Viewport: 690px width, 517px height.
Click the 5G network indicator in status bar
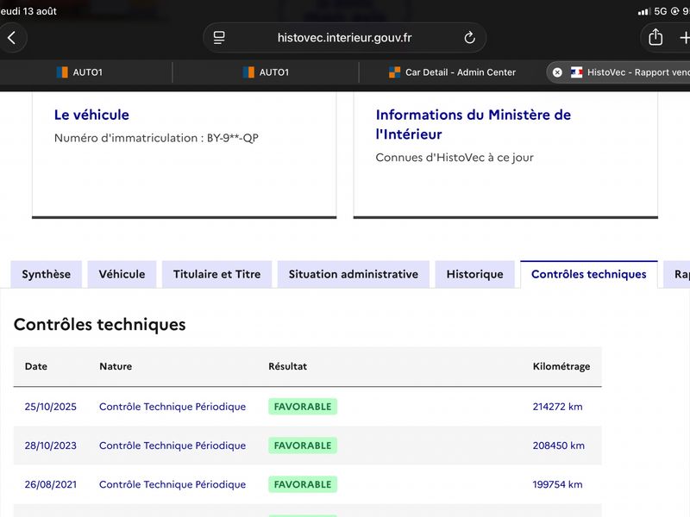click(661, 11)
